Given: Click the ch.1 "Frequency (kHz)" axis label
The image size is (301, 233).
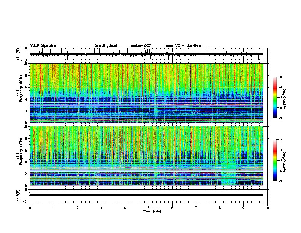Looking at the screenshot, I should tap(21, 89).
